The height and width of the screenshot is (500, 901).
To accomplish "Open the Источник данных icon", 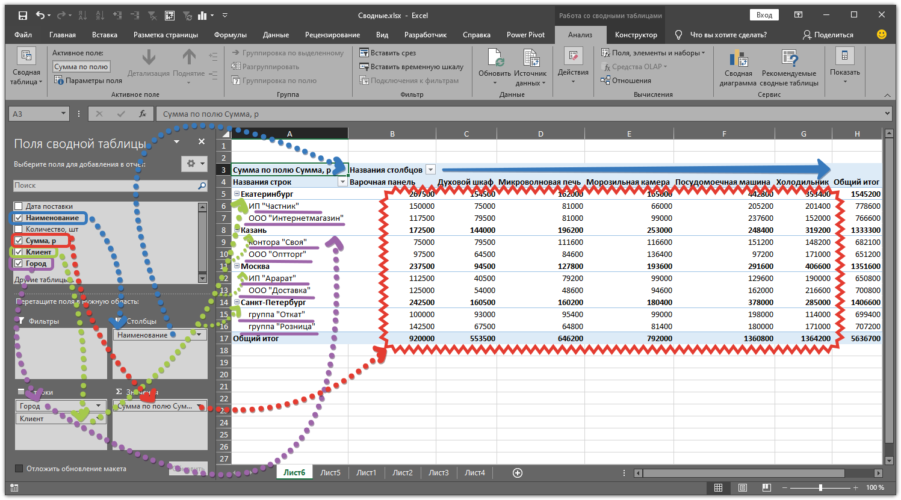I will (530, 60).
